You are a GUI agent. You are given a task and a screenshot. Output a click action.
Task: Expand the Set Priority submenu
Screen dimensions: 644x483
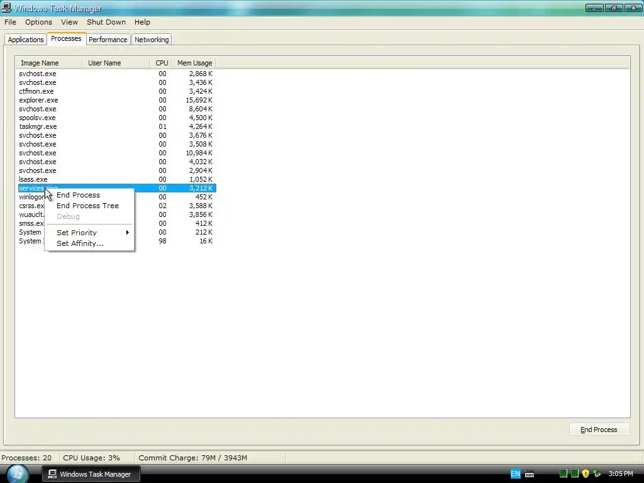coord(91,233)
